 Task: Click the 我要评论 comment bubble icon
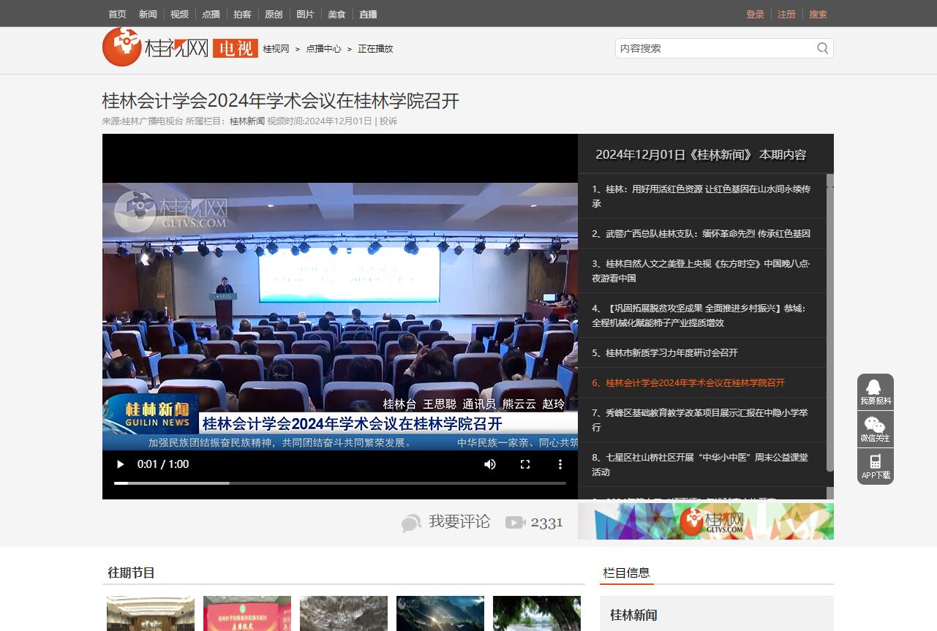(411, 523)
